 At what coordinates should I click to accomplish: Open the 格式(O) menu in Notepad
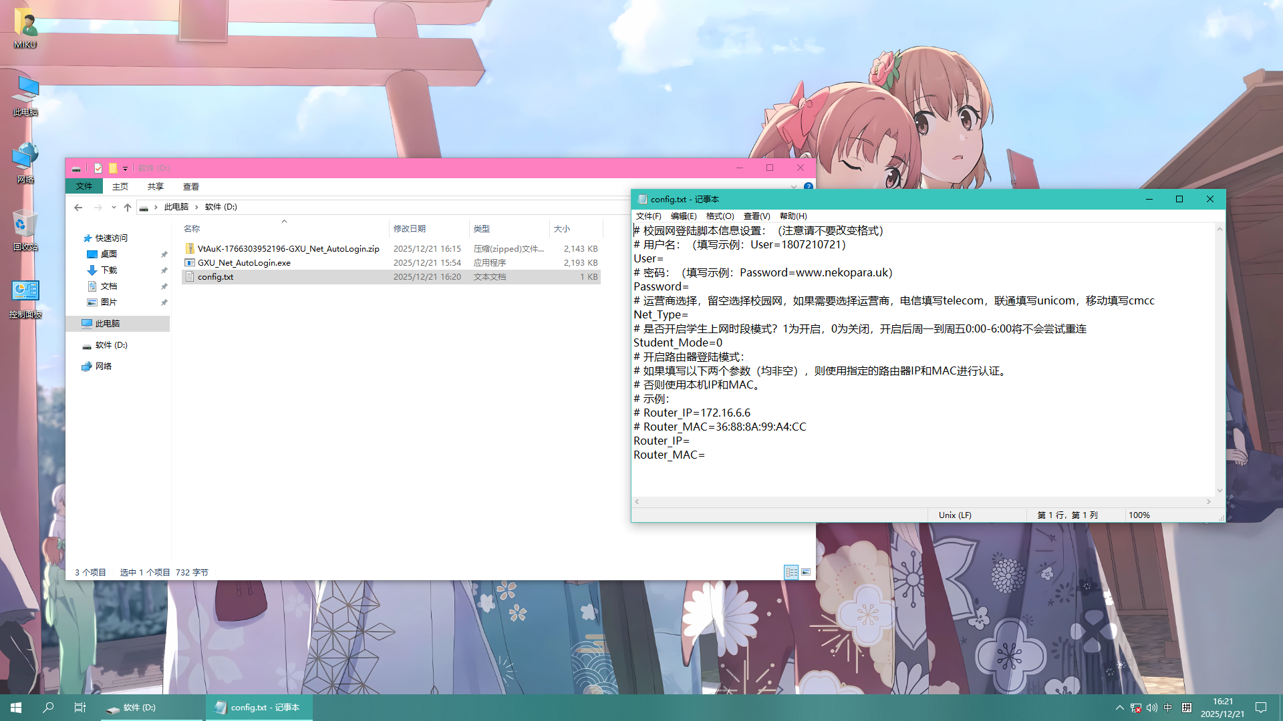[x=719, y=216]
